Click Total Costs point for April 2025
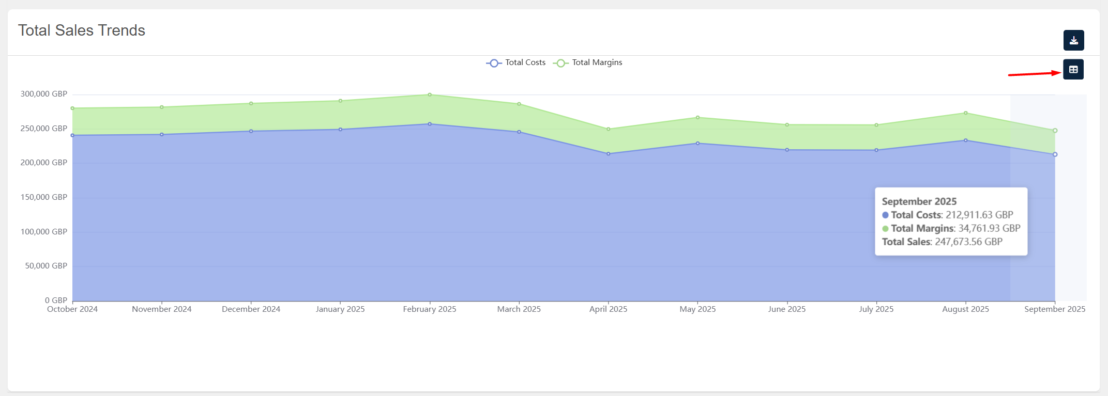Screen dimensions: 1108x396 point(608,154)
